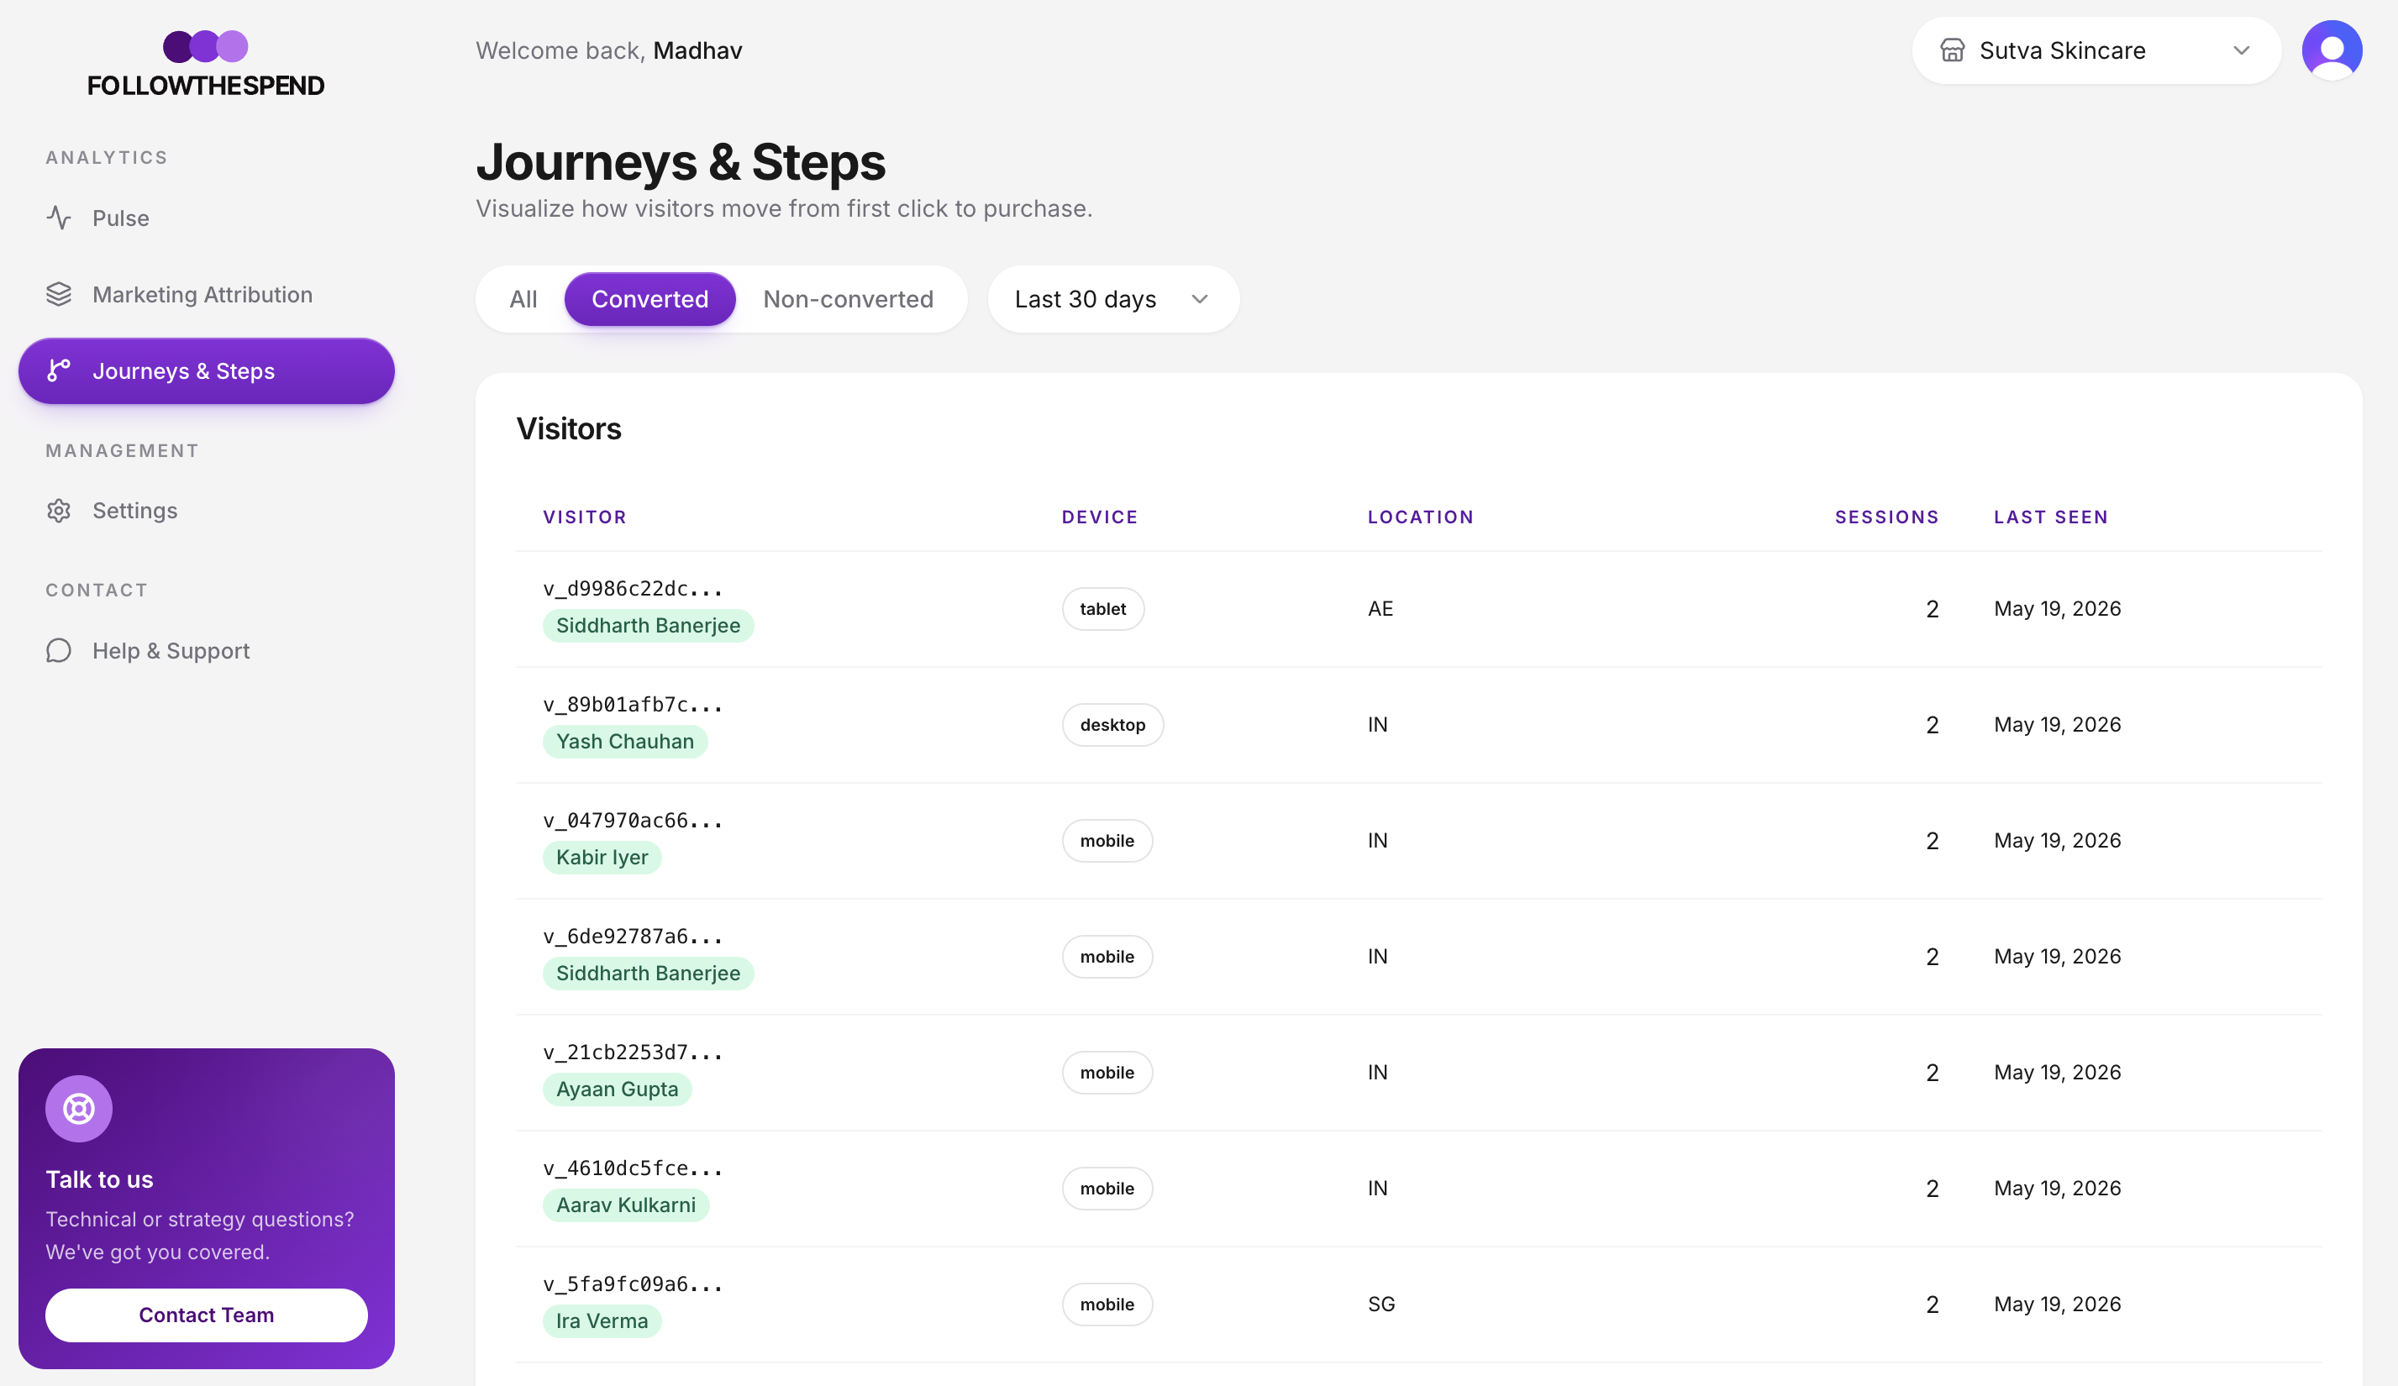Open the user profile avatar
The width and height of the screenshot is (2398, 1386).
tap(2332, 50)
